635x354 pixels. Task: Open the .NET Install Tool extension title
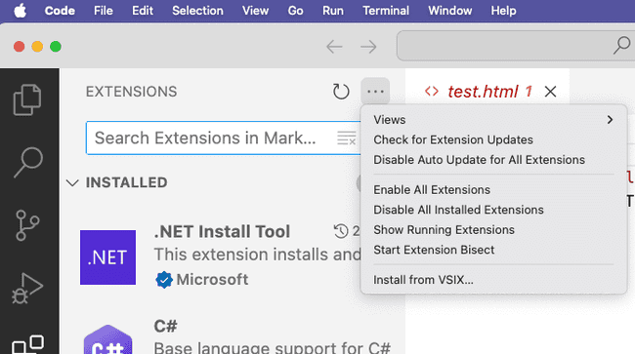222,232
